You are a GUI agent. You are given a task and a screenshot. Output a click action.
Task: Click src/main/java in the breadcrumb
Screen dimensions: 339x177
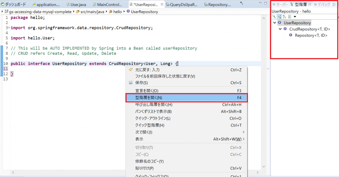click(x=89, y=12)
